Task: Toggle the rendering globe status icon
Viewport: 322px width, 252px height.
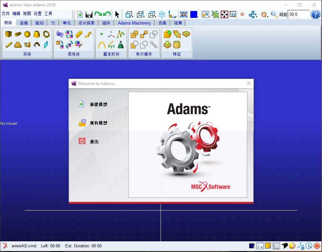Action: [292, 246]
